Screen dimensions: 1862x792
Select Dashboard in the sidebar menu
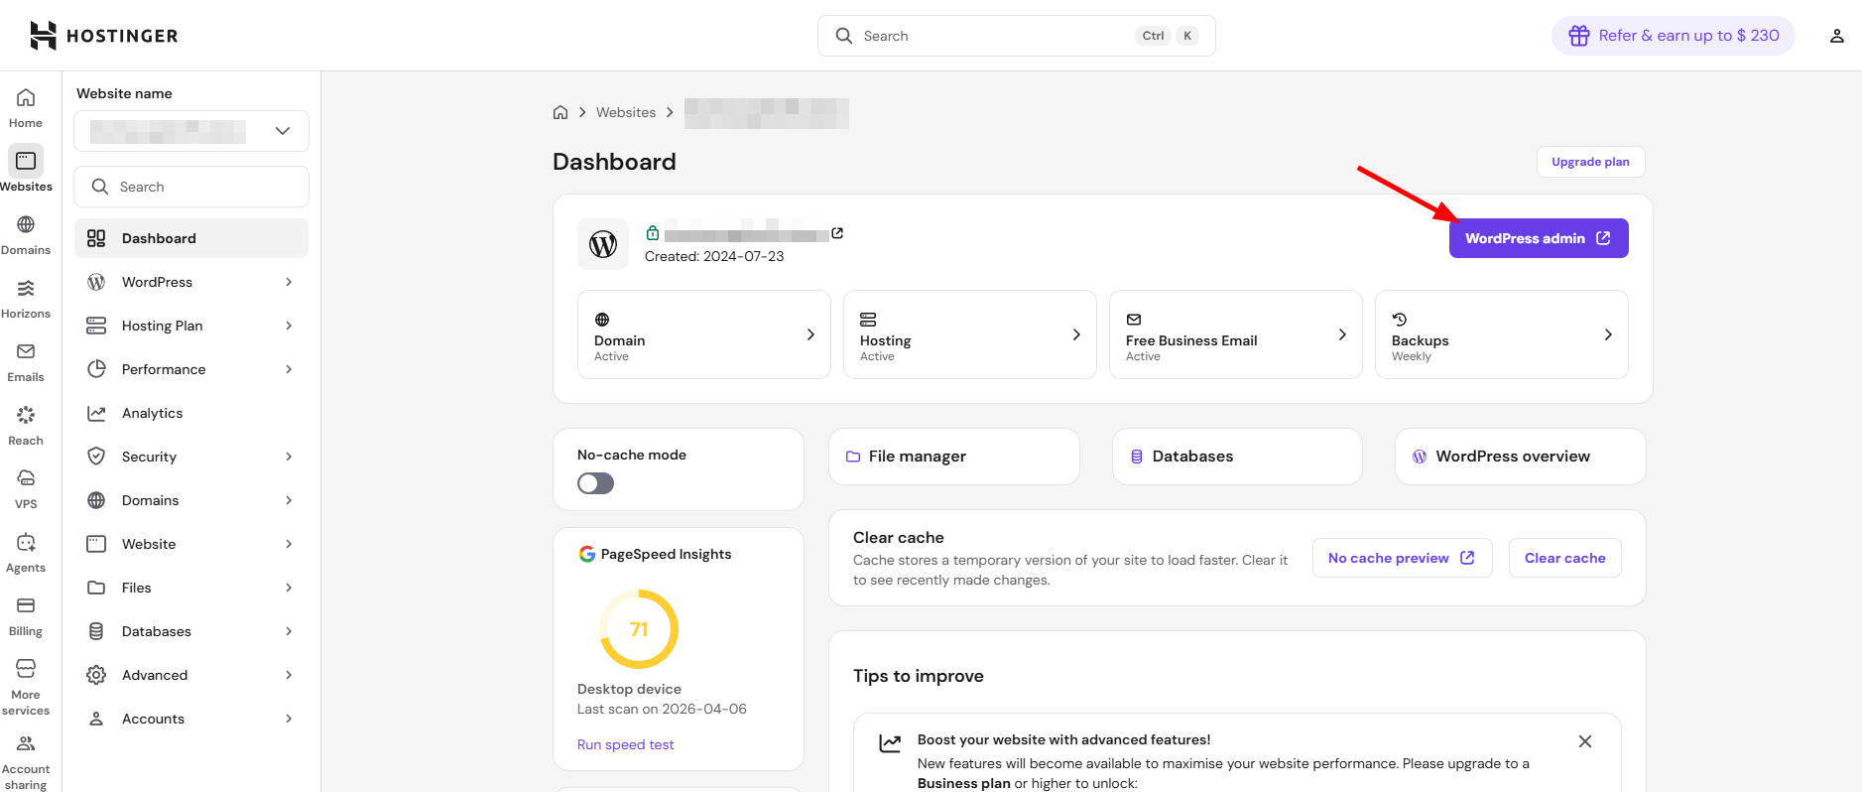[159, 238]
